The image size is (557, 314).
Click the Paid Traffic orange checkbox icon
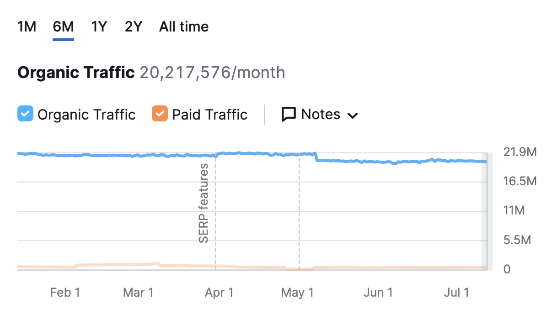[x=161, y=115]
